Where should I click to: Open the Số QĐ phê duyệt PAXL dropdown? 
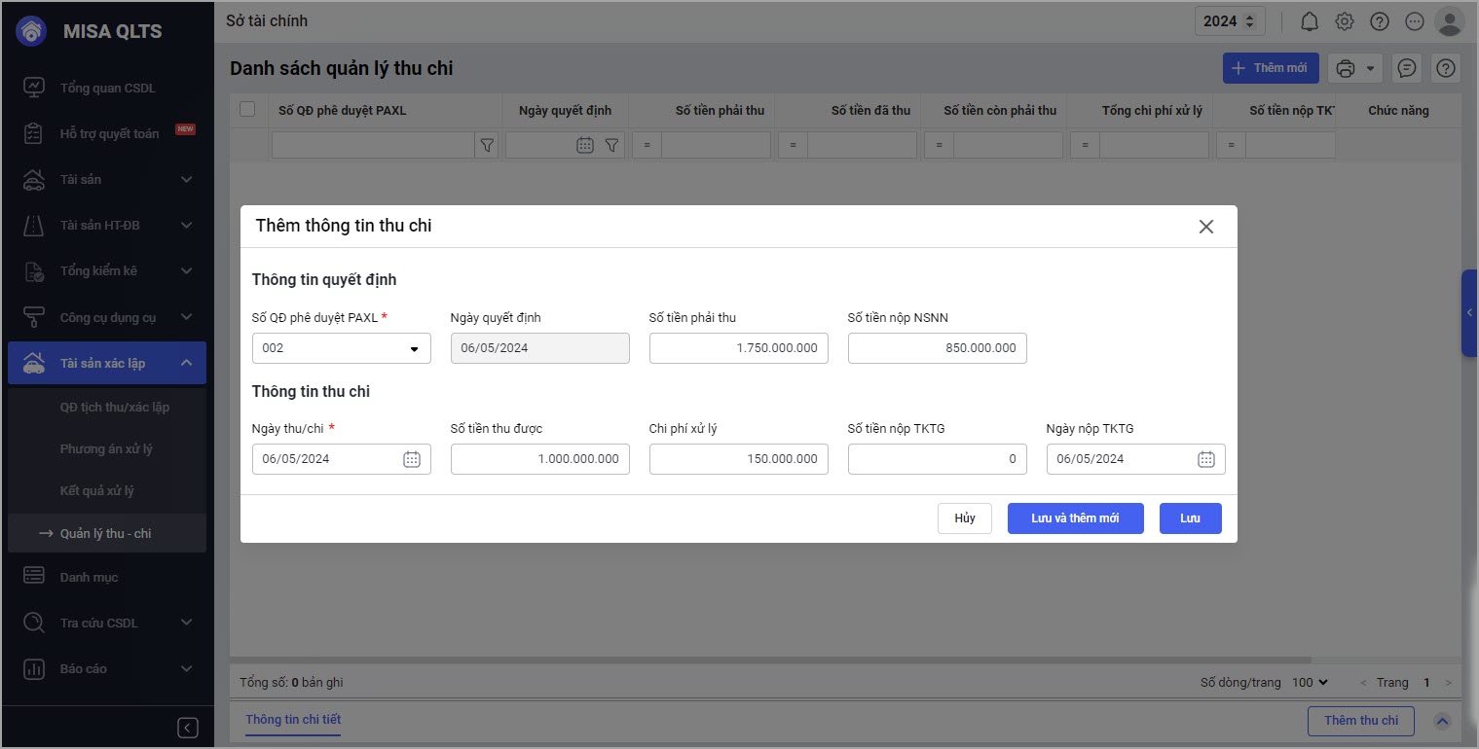click(414, 348)
